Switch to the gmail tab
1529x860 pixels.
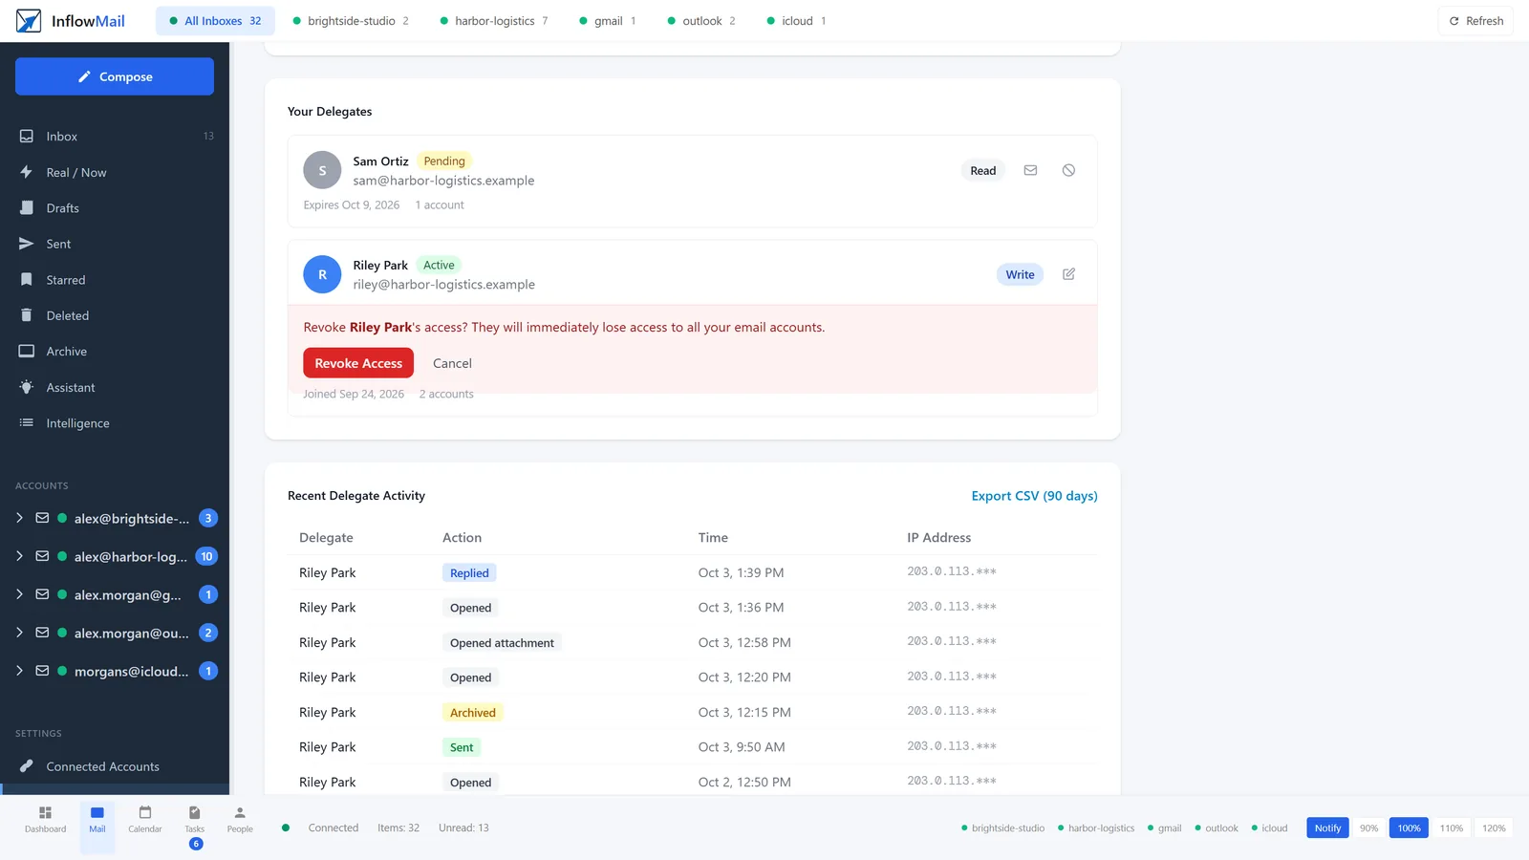(x=608, y=21)
